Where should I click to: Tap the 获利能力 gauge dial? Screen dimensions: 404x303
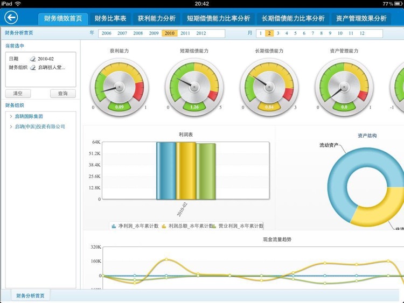point(119,87)
